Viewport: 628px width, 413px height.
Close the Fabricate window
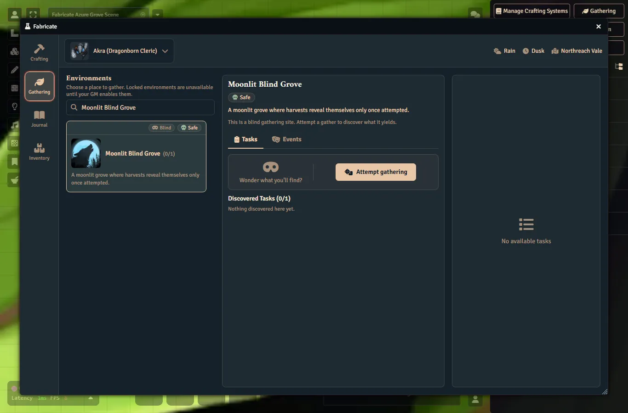click(599, 27)
